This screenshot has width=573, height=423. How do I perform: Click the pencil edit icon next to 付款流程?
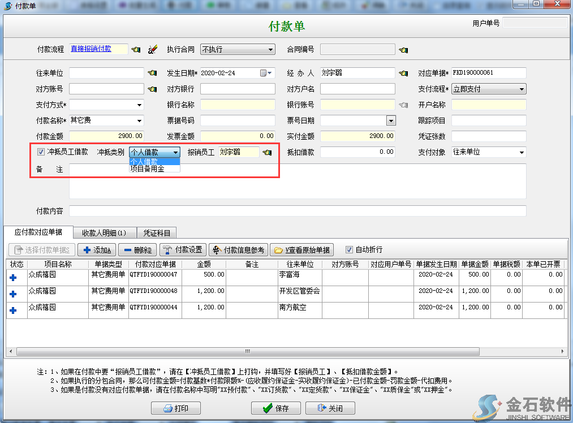[x=152, y=50]
